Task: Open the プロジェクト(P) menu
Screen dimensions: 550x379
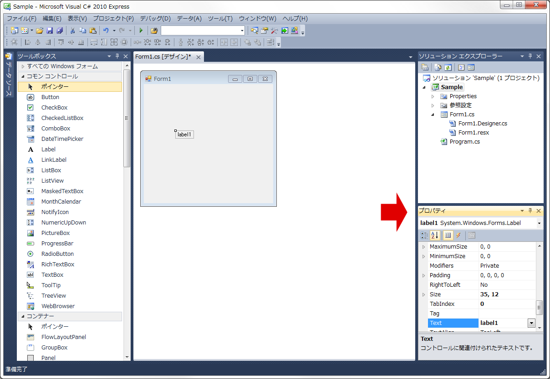Action: pos(113,19)
